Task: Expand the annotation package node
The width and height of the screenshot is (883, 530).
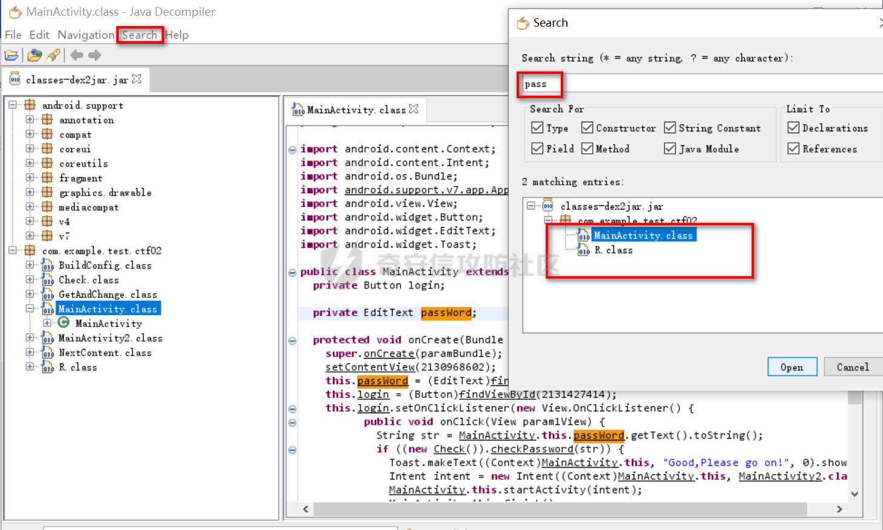Action: tap(30, 119)
